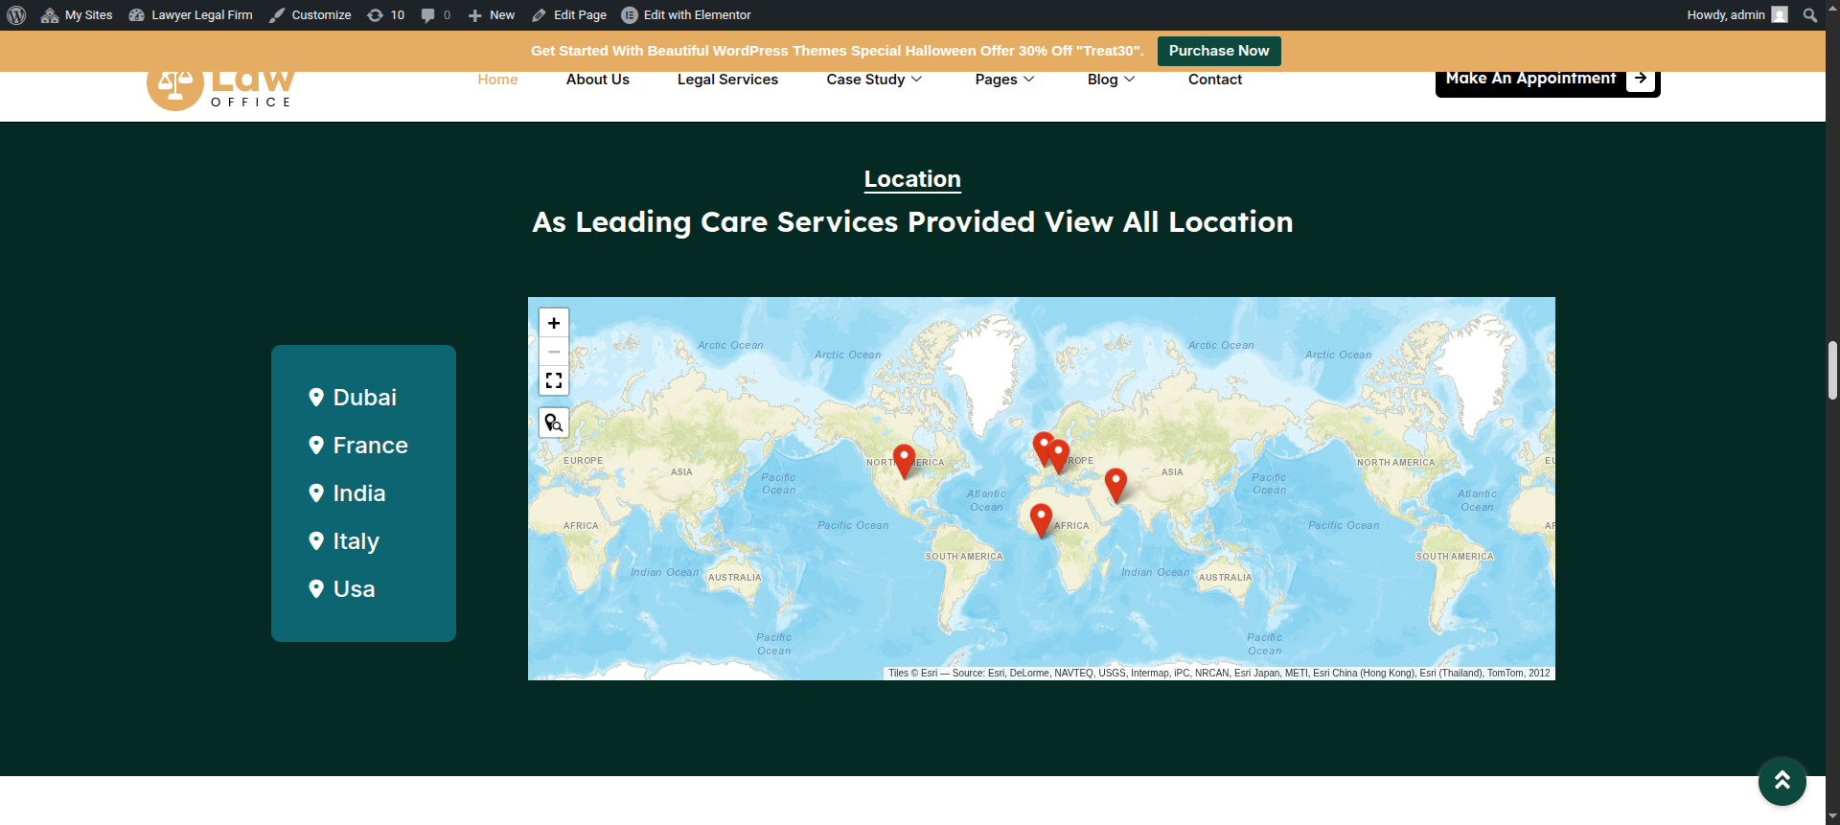Click the red marker over North America
The height and width of the screenshot is (825, 1840).
click(x=904, y=460)
